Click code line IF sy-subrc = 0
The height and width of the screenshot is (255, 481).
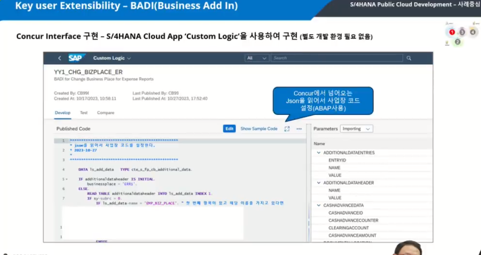pyautogui.click(x=104, y=199)
